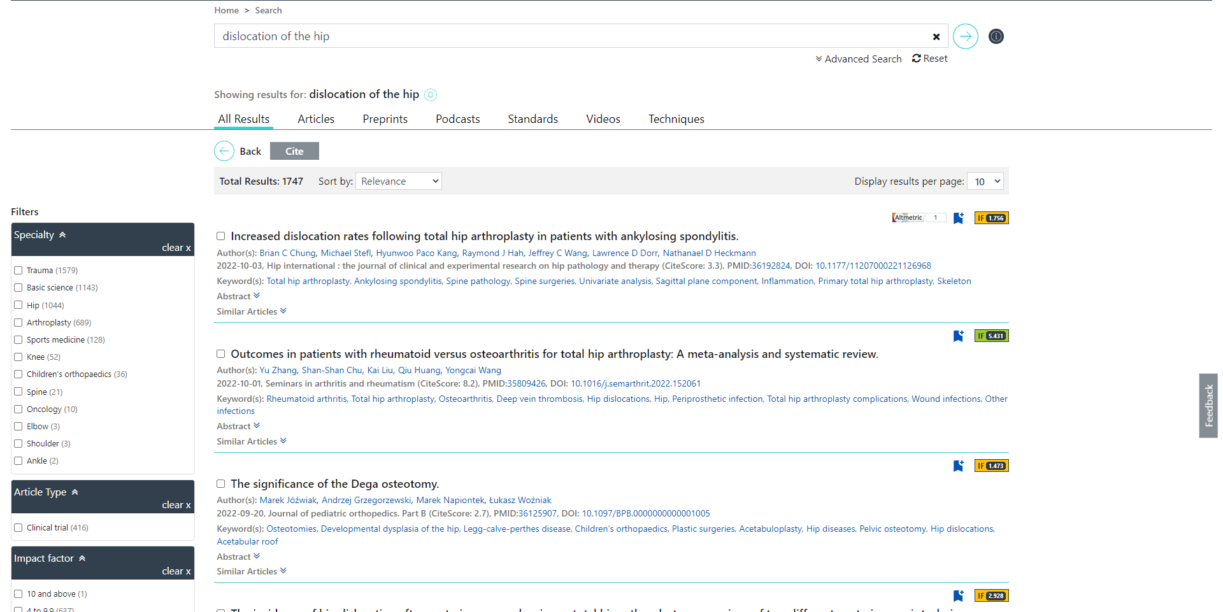1223x612 pixels.
Task: Check the Knee specialty filter
Action: [x=18, y=357]
